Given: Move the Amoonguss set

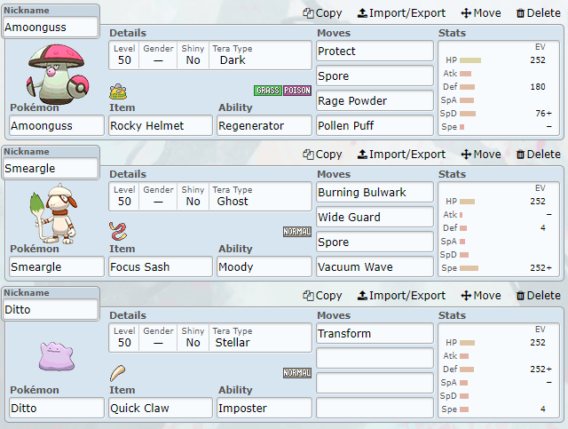Looking at the screenshot, I should 481,13.
